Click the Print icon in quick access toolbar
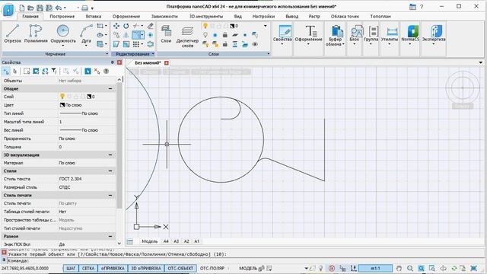The width and height of the screenshot is (487, 274). [x=84, y=8]
